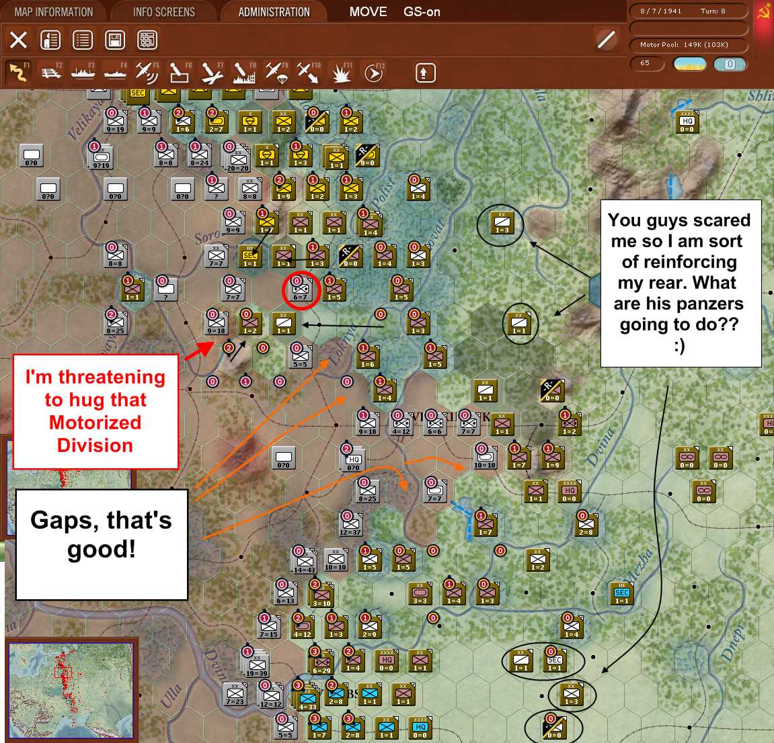Open the hotkeys grid icon

(x=147, y=40)
